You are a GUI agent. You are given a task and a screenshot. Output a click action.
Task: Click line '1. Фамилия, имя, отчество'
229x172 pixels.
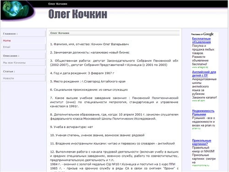pyautogui.click(x=89, y=44)
